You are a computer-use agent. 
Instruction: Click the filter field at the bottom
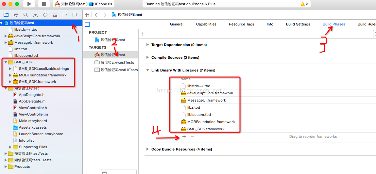[119, 172]
